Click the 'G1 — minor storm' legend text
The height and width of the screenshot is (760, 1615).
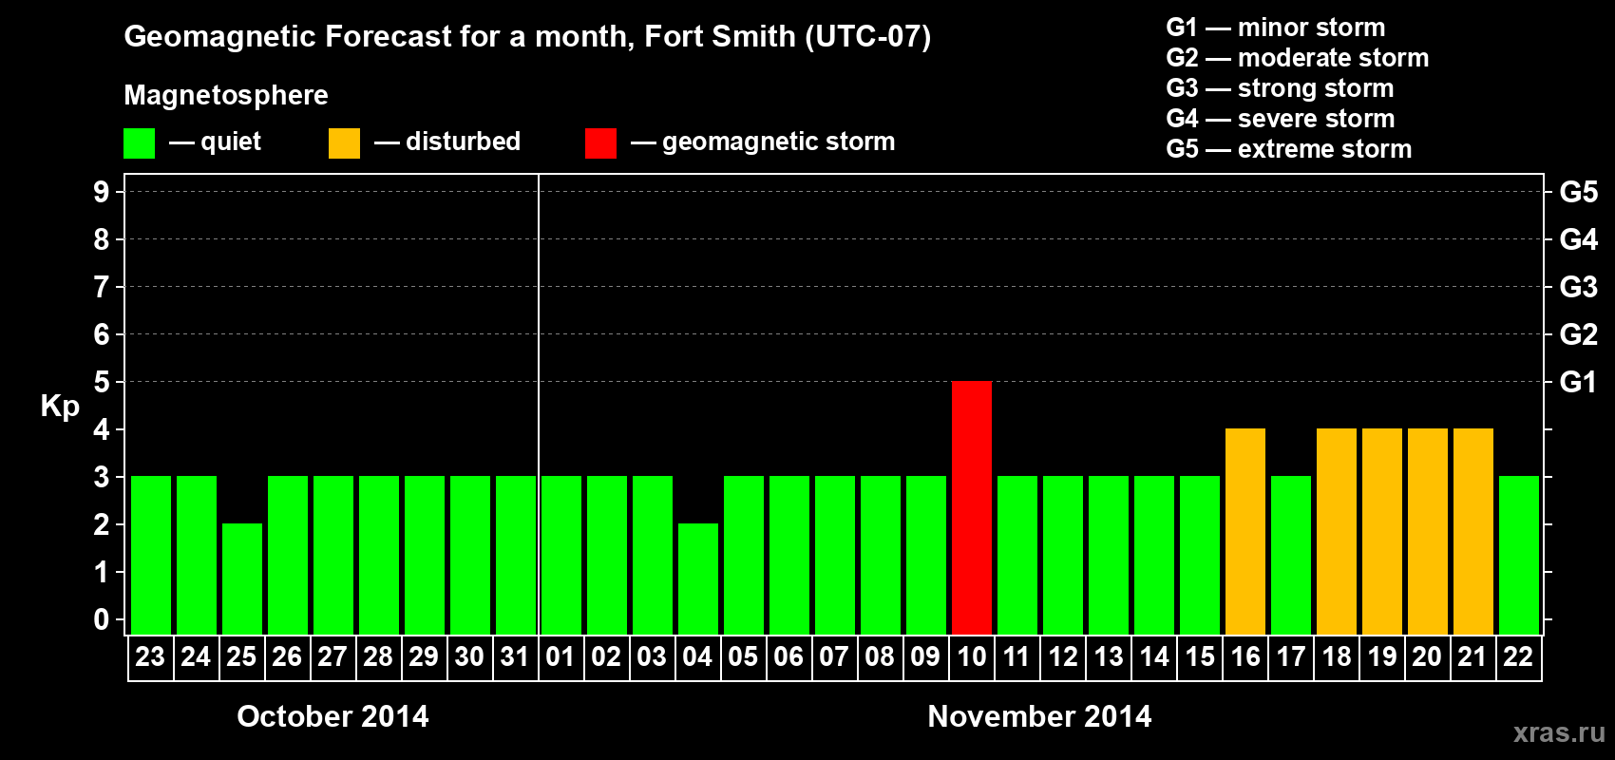click(x=1276, y=28)
